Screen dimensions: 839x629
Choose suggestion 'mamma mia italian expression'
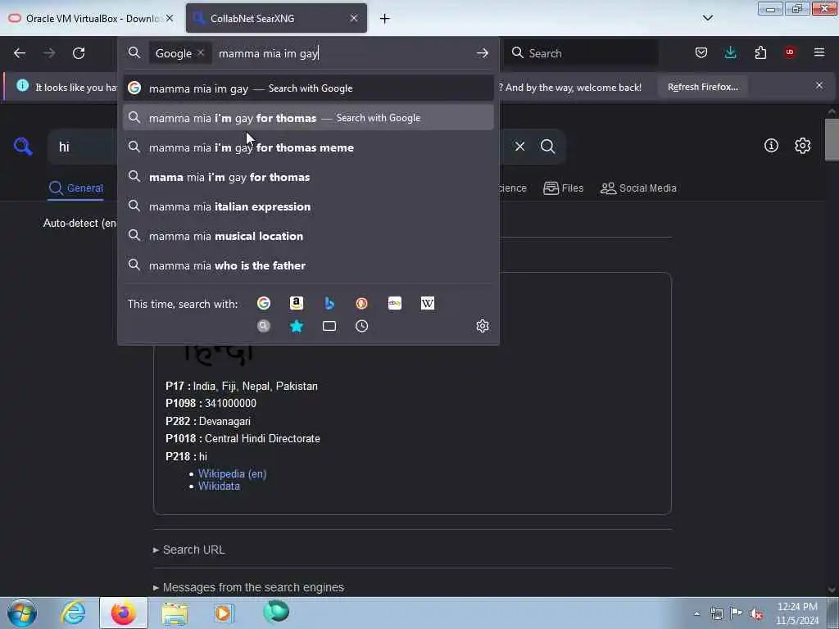[308, 206]
